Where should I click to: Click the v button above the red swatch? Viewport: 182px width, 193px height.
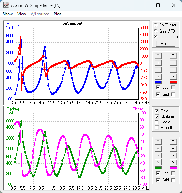click(x=173, y=76)
